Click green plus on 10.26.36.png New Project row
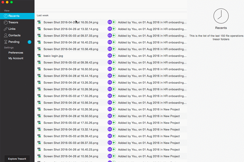Image resolution: width=244 pixels, height=162 pixels. (114, 109)
